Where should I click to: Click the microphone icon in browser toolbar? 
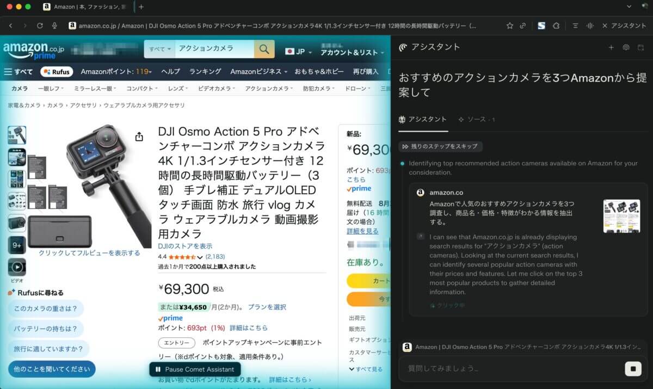click(x=54, y=26)
